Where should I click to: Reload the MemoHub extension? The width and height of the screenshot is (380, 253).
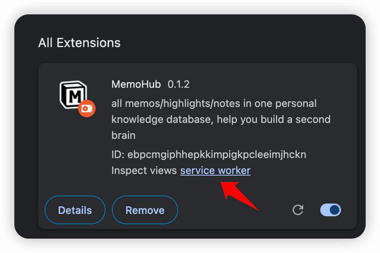pos(298,210)
